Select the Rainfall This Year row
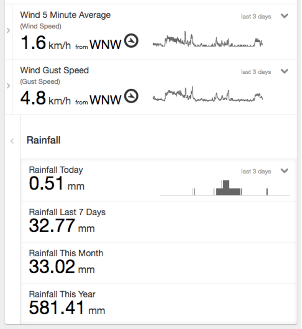302x329 pixels. click(158, 304)
